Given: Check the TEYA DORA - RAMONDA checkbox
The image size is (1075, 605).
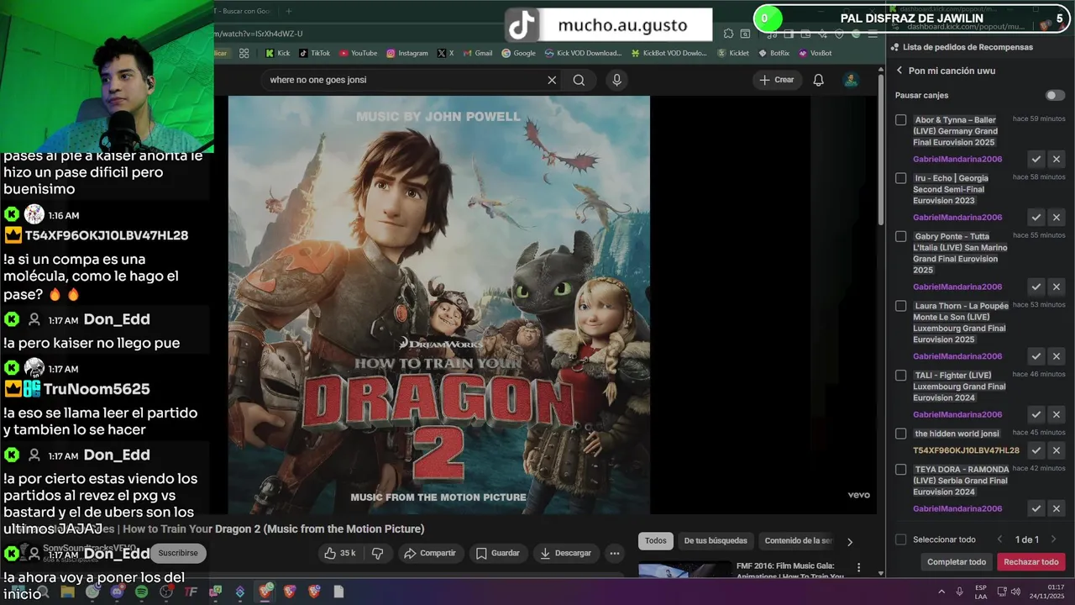Looking at the screenshot, I should 901,469.
